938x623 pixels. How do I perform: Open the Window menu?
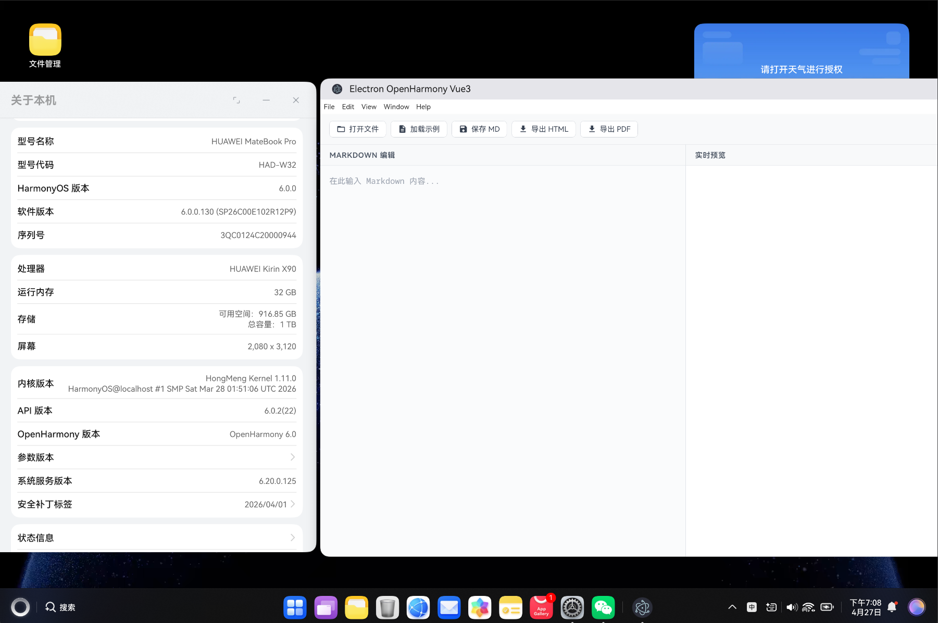click(x=396, y=107)
